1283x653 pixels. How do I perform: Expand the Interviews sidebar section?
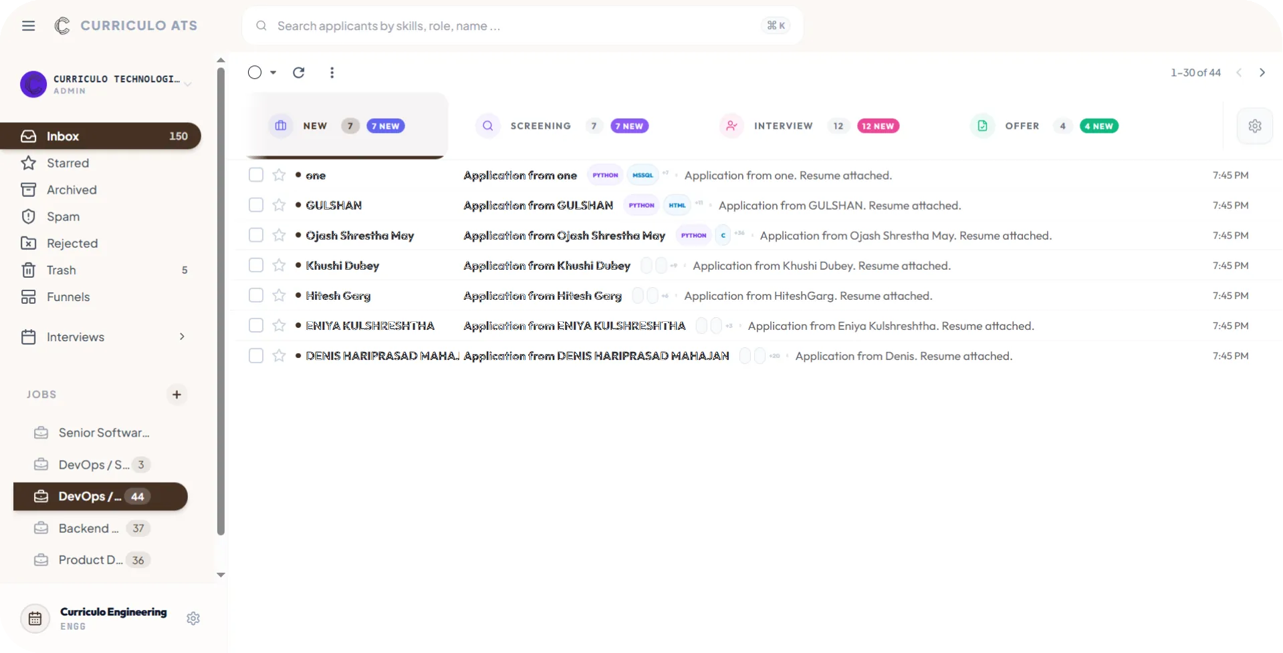pyautogui.click(x=181, y=337)
